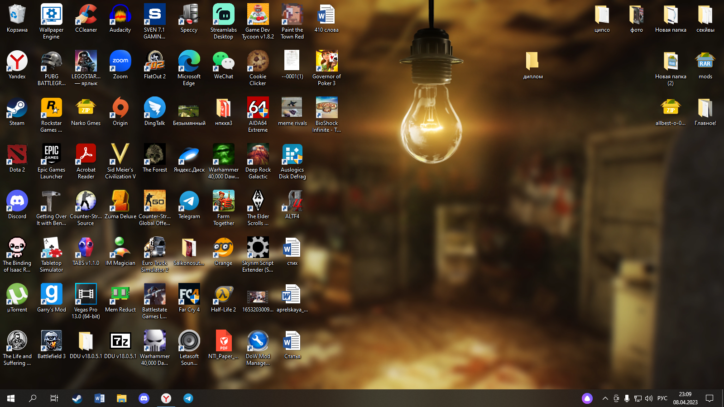Click the Paint the Town Red icon
The width and height of the screenshot is (724, 407).
point(292,21)
